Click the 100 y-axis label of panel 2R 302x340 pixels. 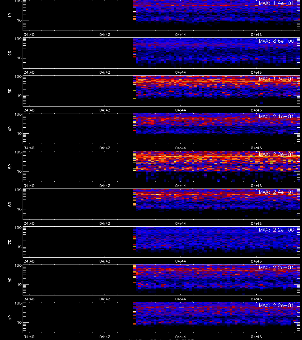(18, 39)
